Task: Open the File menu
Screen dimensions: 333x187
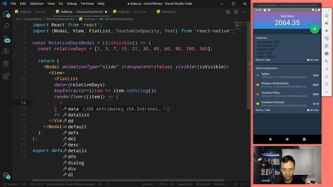Action: [13, 4]
